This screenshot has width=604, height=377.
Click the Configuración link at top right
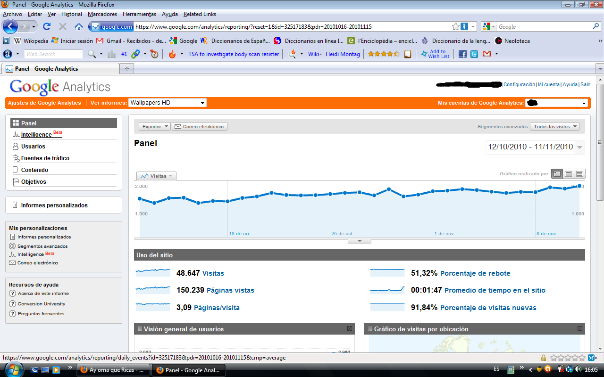click(x=519, y=84)
